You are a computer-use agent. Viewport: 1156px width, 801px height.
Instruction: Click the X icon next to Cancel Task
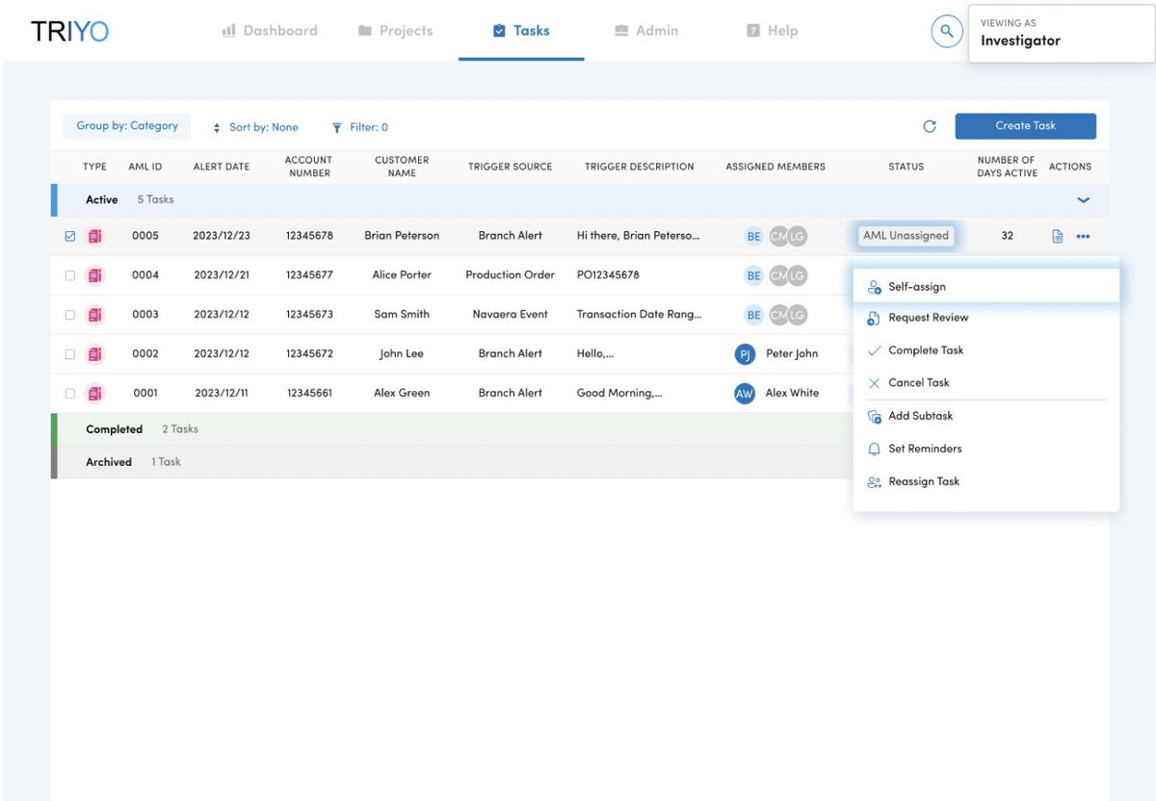click(x=874, y=383)
